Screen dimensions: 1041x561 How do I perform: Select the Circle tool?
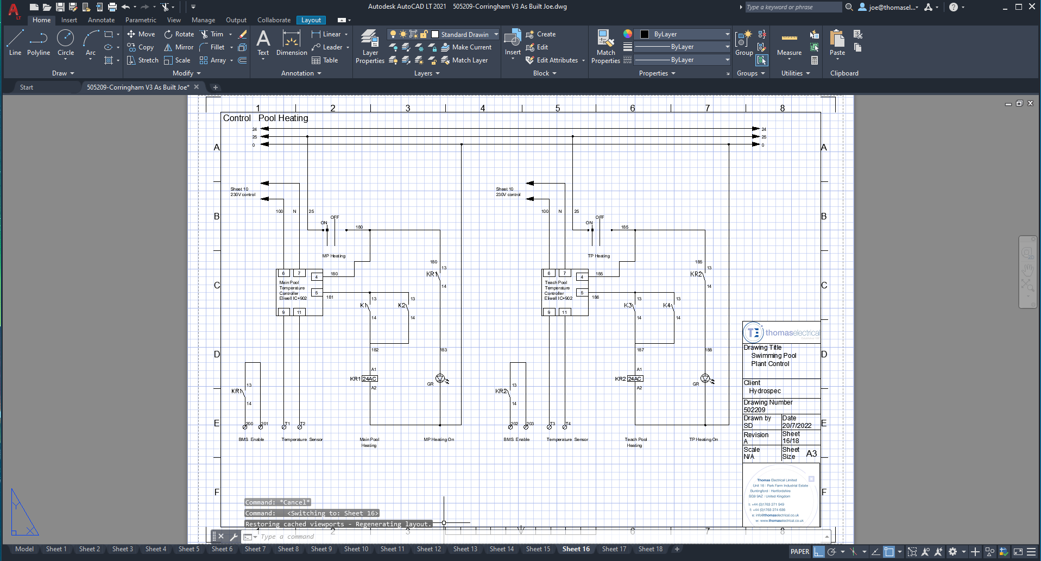point(66,43)
